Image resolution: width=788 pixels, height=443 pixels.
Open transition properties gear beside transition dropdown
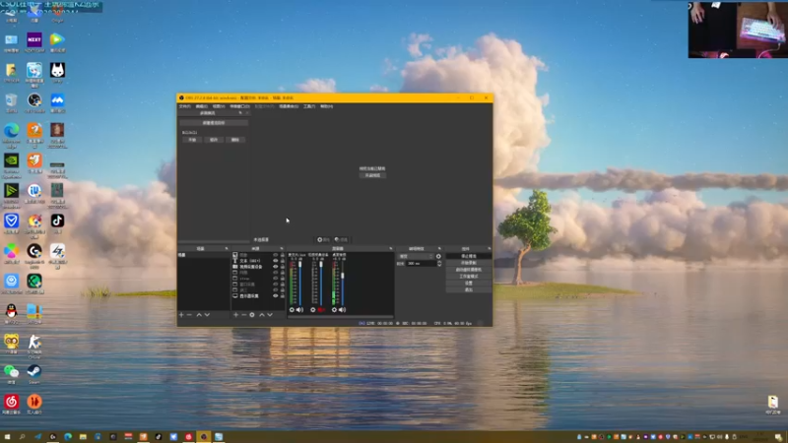438,256
